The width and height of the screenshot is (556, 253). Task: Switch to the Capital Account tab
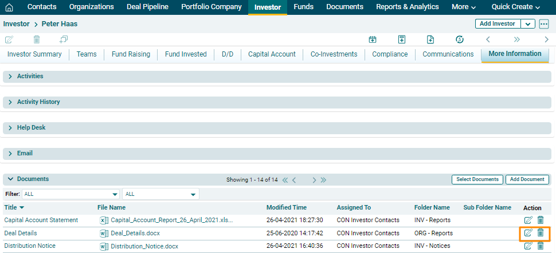[272, 54]
